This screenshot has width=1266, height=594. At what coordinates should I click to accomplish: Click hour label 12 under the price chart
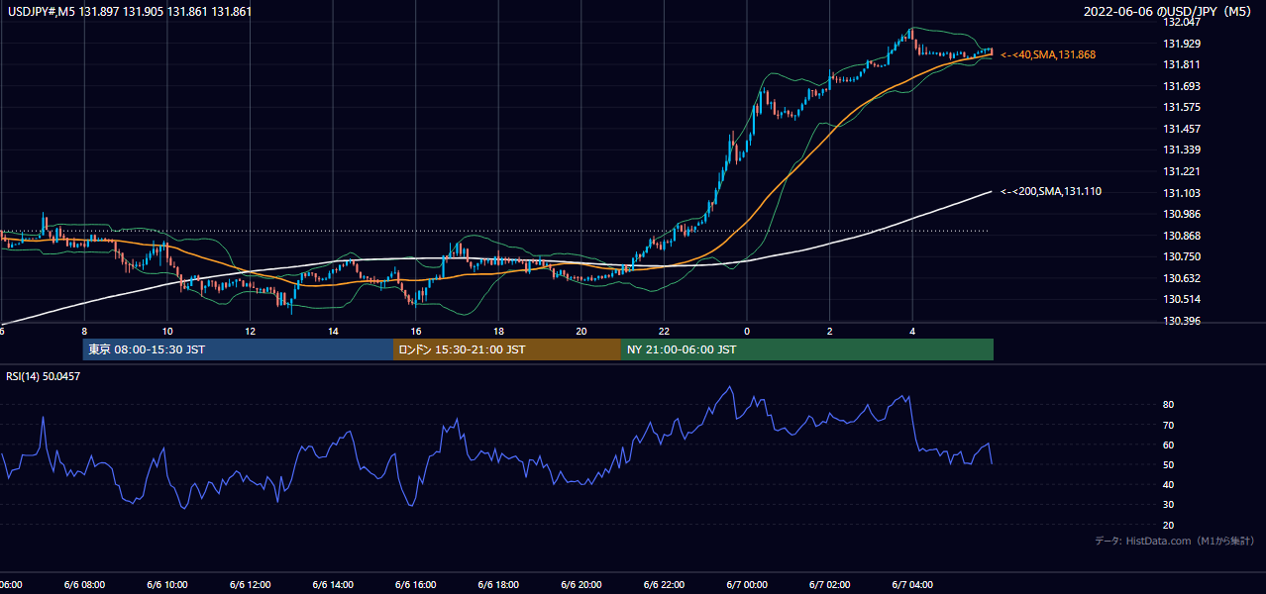(250, 332)
